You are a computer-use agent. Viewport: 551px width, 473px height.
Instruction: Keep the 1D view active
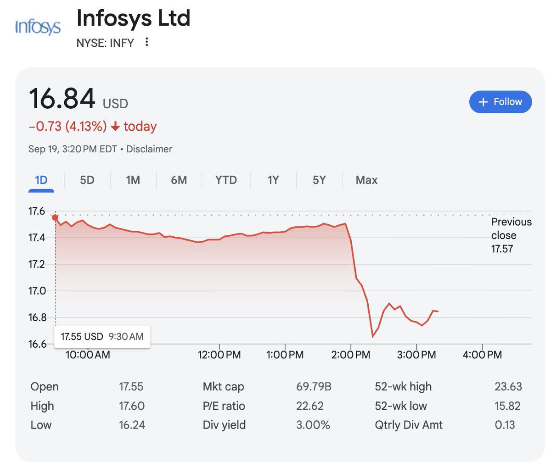pos(41,180)
